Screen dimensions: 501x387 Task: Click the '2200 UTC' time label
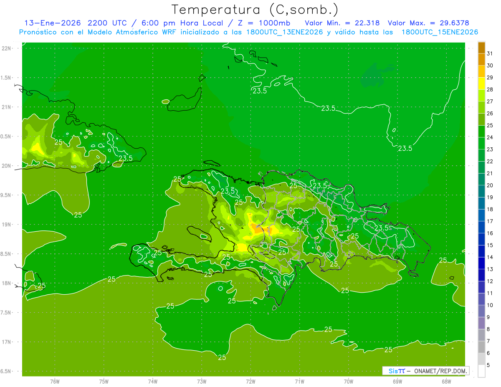pyautogui.click(x=108, y=23)
